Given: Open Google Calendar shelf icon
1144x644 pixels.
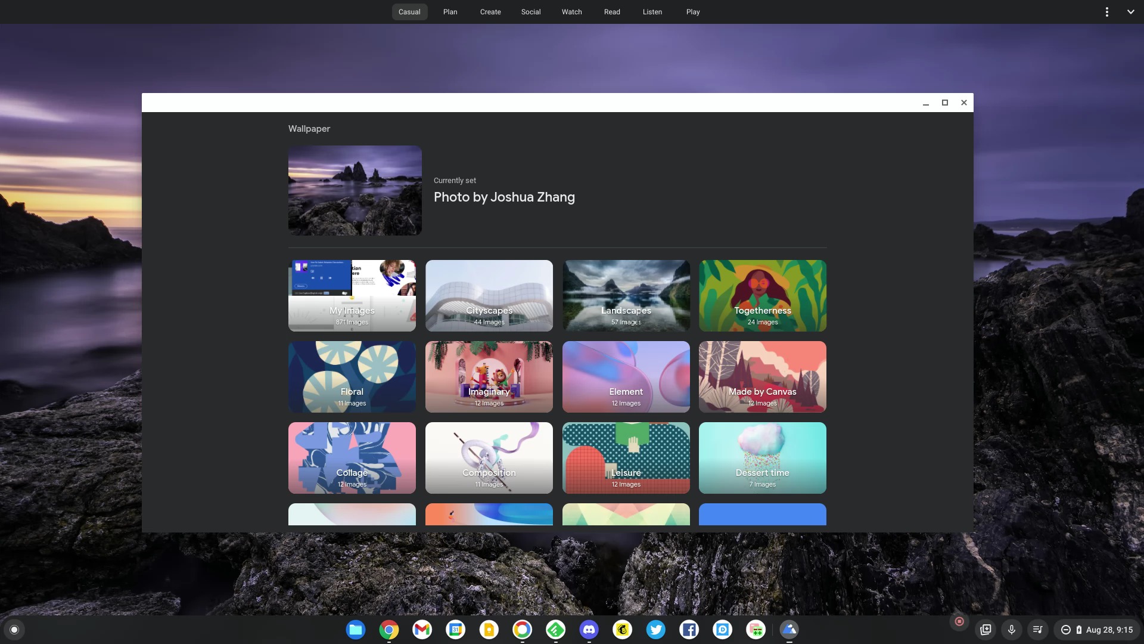Looking at the screenshot, I should click(x=455, y=630).
